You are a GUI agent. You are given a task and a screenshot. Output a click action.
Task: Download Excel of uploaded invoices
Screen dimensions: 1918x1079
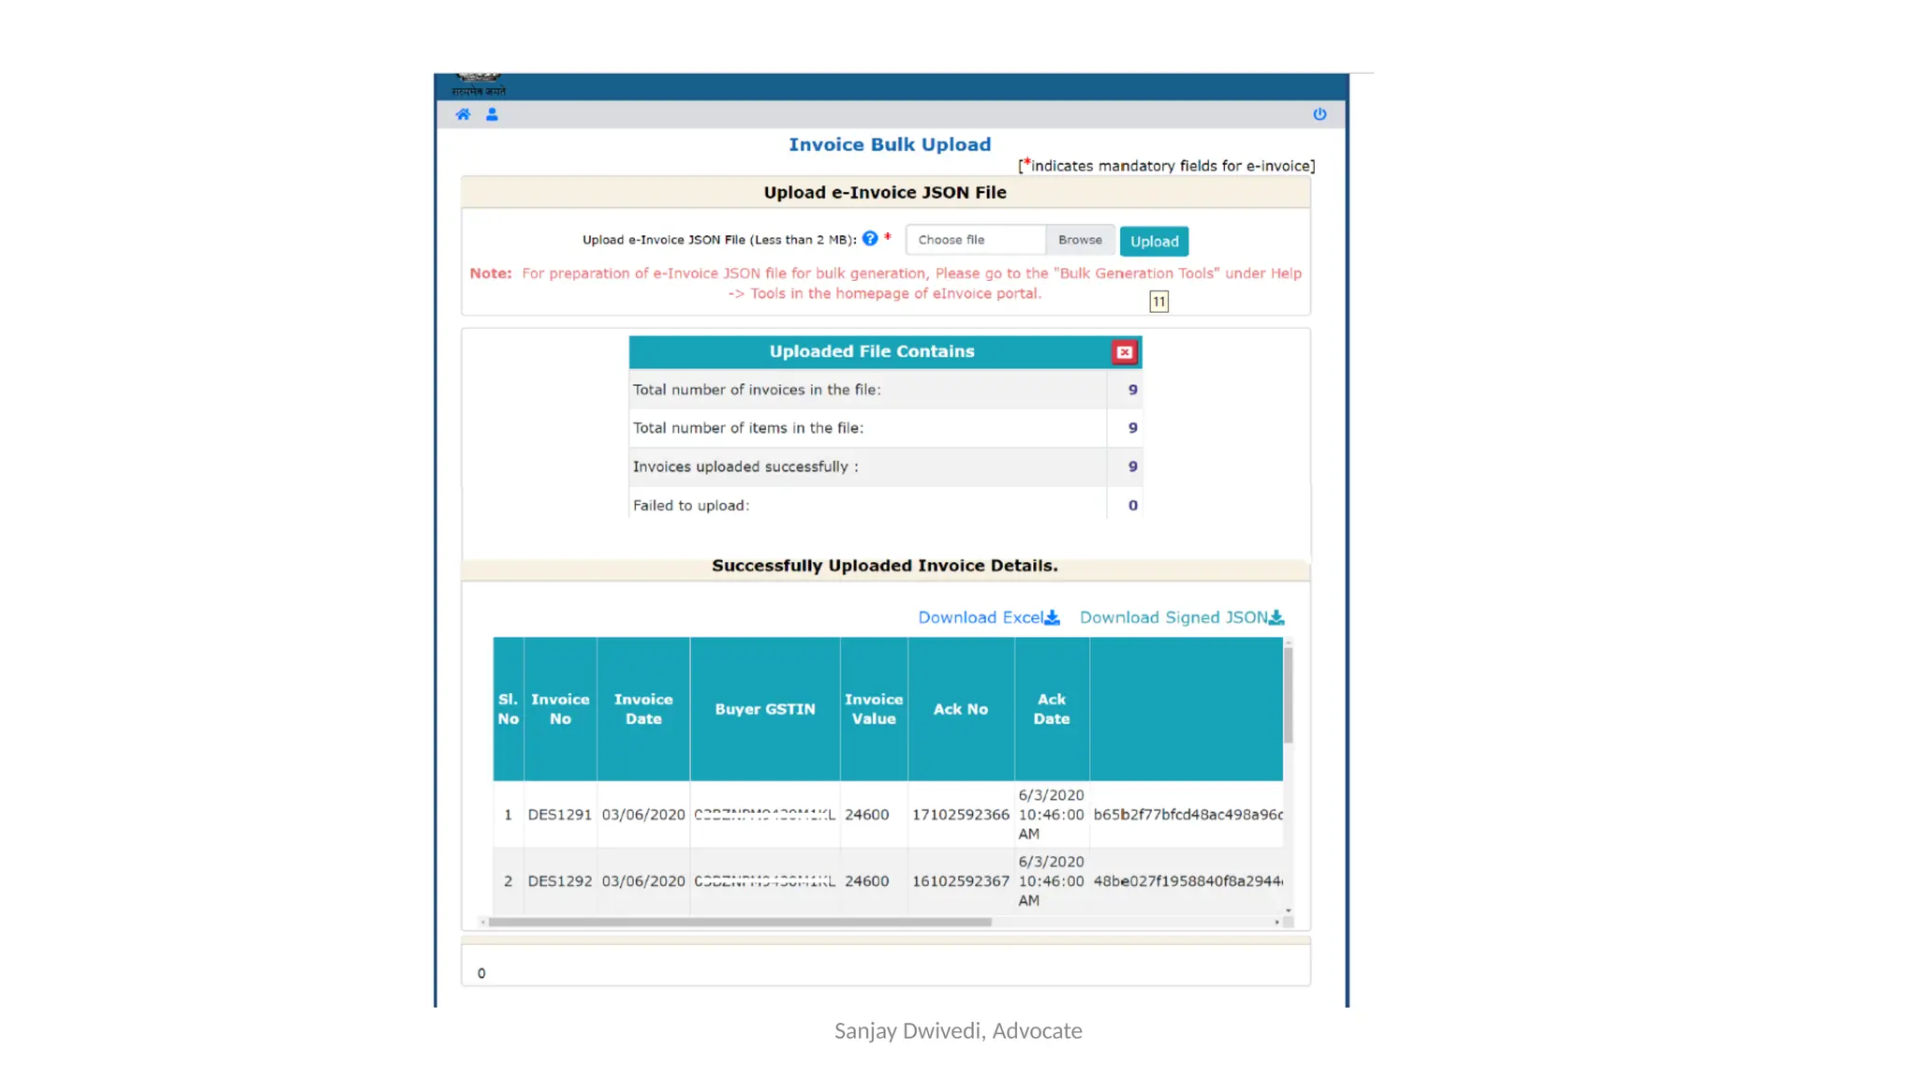988,617
